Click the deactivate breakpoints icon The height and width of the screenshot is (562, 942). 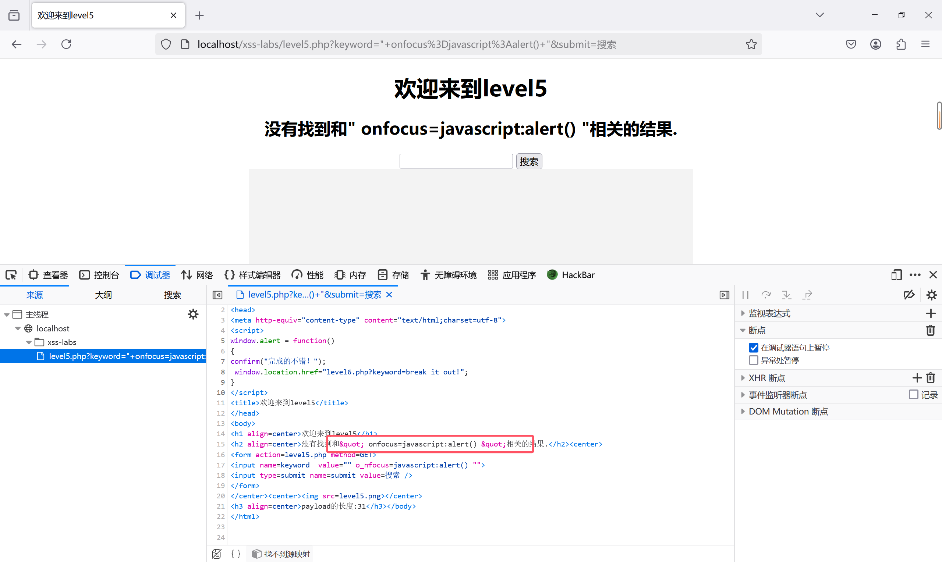[909, 295]
